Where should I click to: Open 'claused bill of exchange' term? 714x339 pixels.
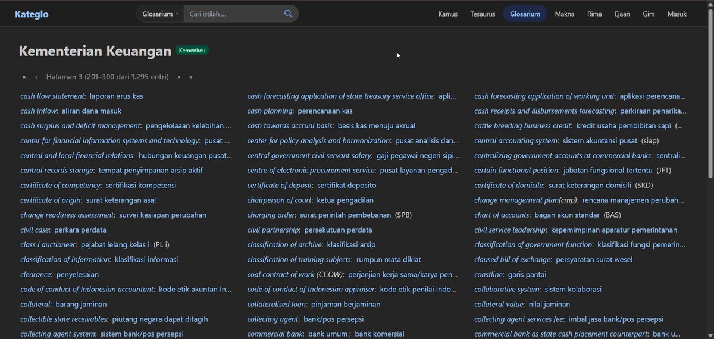point(512,259)
